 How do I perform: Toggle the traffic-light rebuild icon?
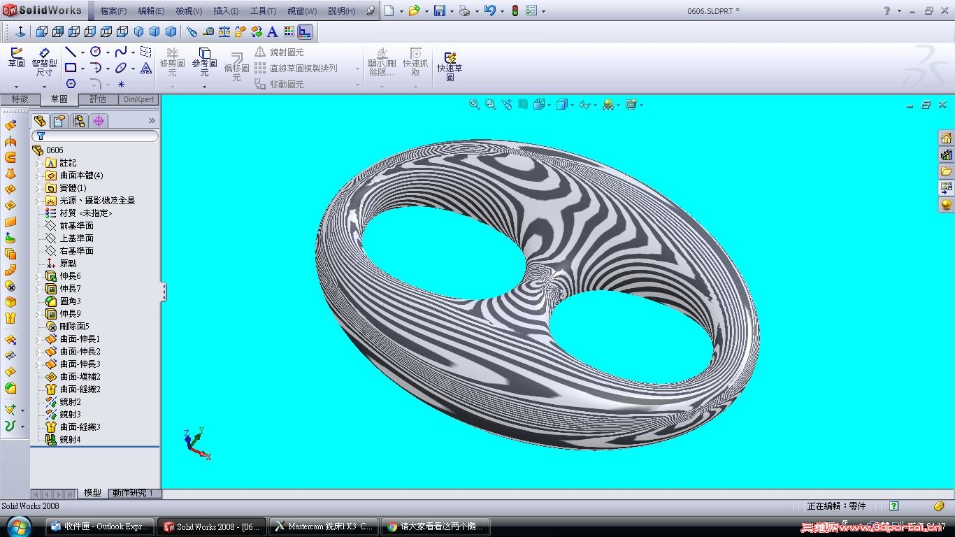point(515,10)
